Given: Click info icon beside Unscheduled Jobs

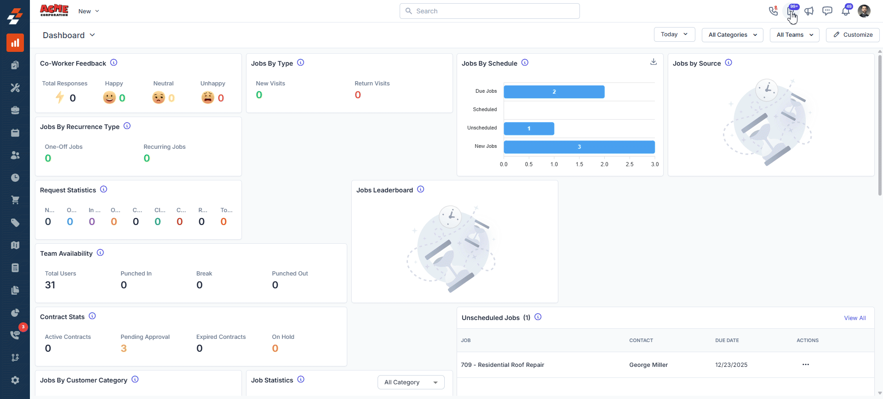Looking at the screenshot, I should 538,317.
